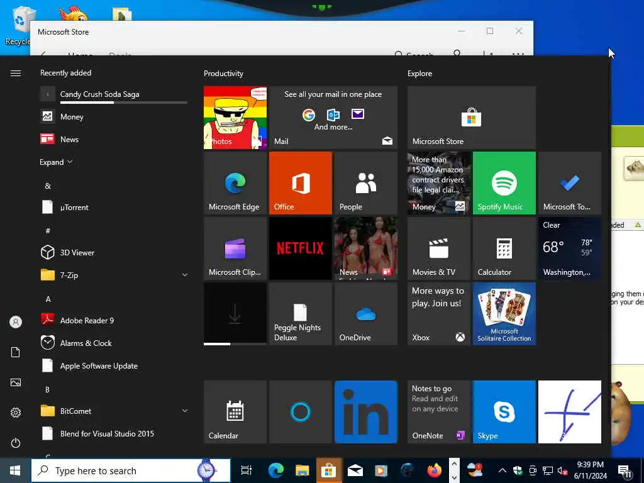This screenshot has width=644, height=483.
Task: Open the Money news tile
Action: (438, 183)
